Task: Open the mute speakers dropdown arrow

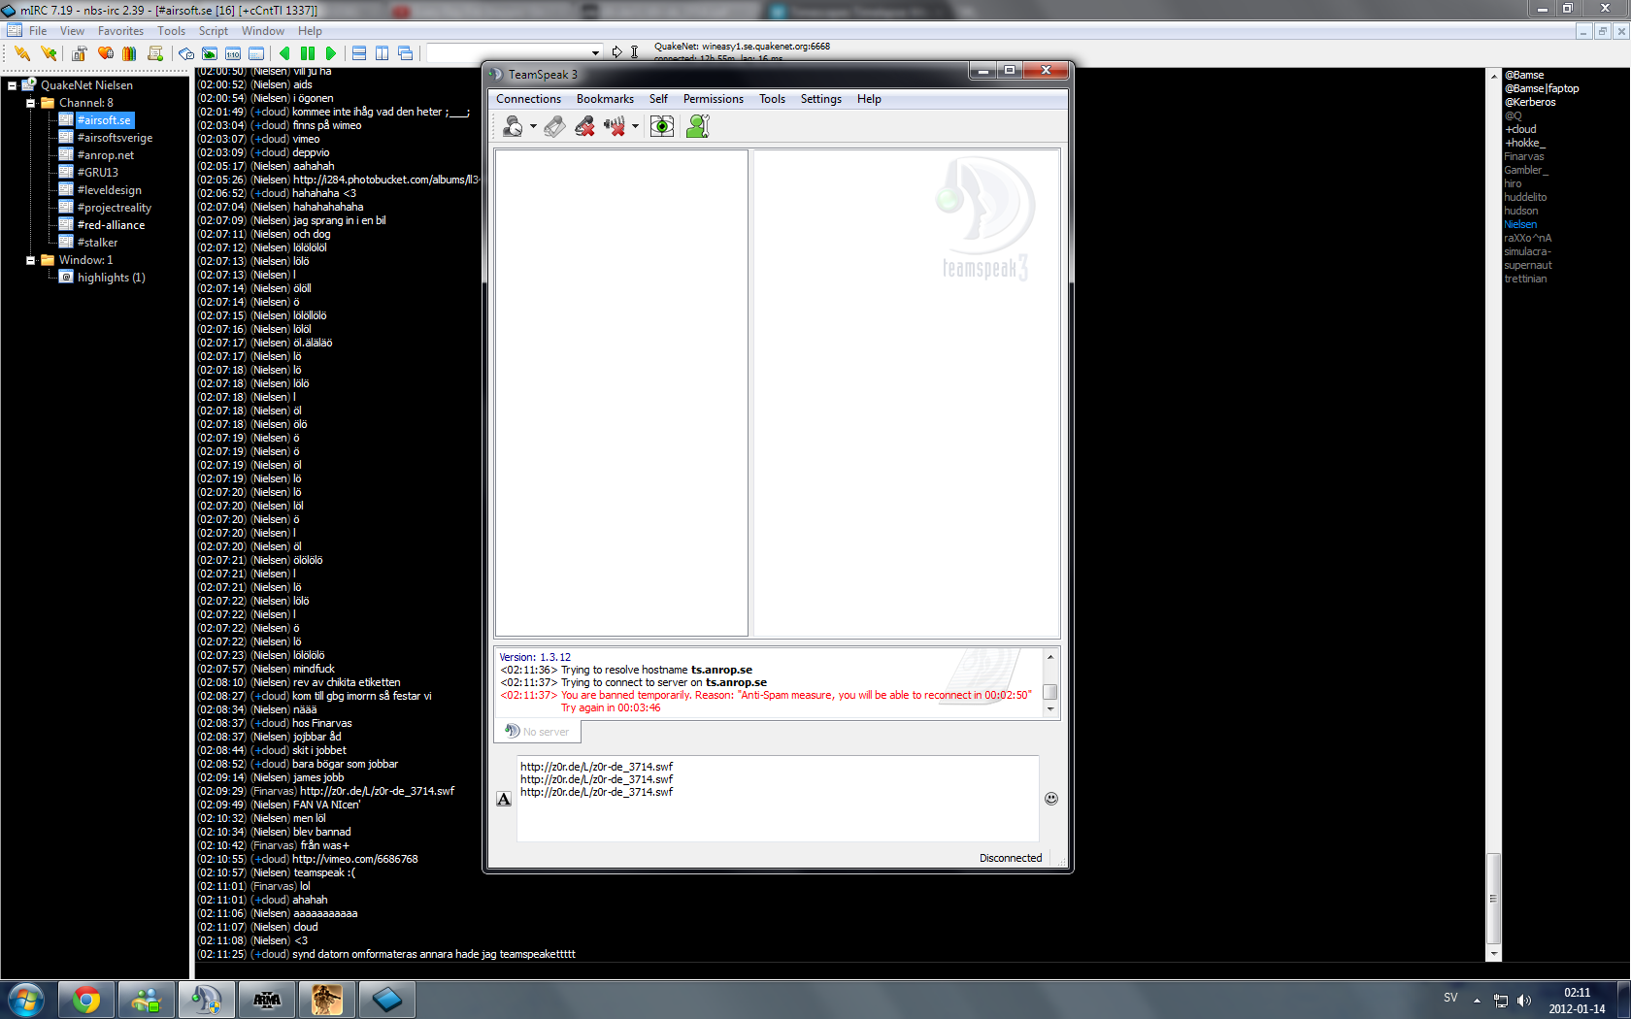Action: click(635, 127)
